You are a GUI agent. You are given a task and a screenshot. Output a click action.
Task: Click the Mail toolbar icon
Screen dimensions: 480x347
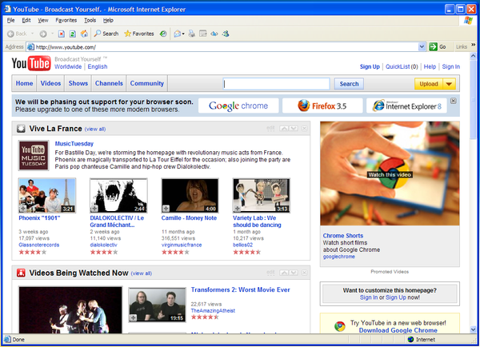coord(178,34)
